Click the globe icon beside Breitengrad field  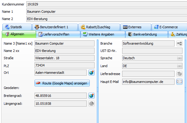point(92,96)
